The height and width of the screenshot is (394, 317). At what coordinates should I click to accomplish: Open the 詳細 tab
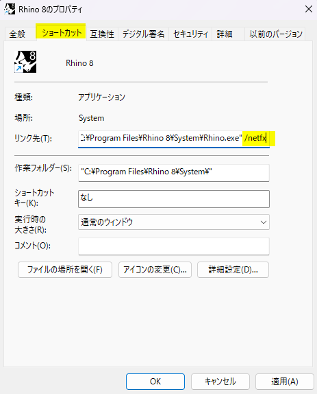click(225, 34)
